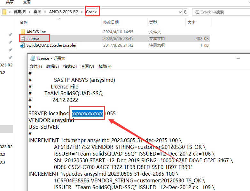Click the SN=20120530 START=12-Dec-2019 line
Screen dimensions: 250x191
click(143, 160)
